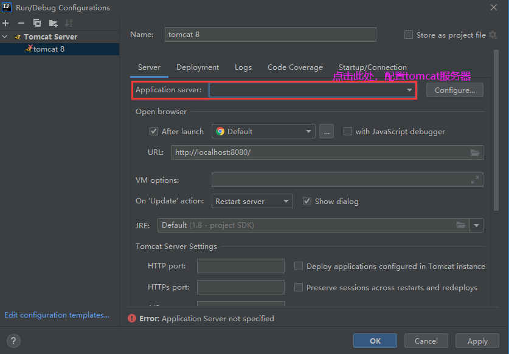
Task: Add a new configuration with plus icon
Action: (5, 23)
